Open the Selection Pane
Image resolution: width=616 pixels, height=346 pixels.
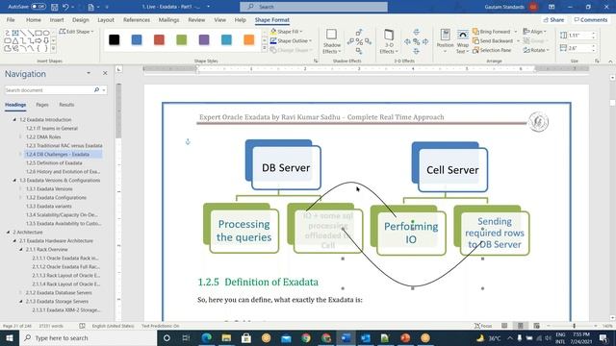492,50
